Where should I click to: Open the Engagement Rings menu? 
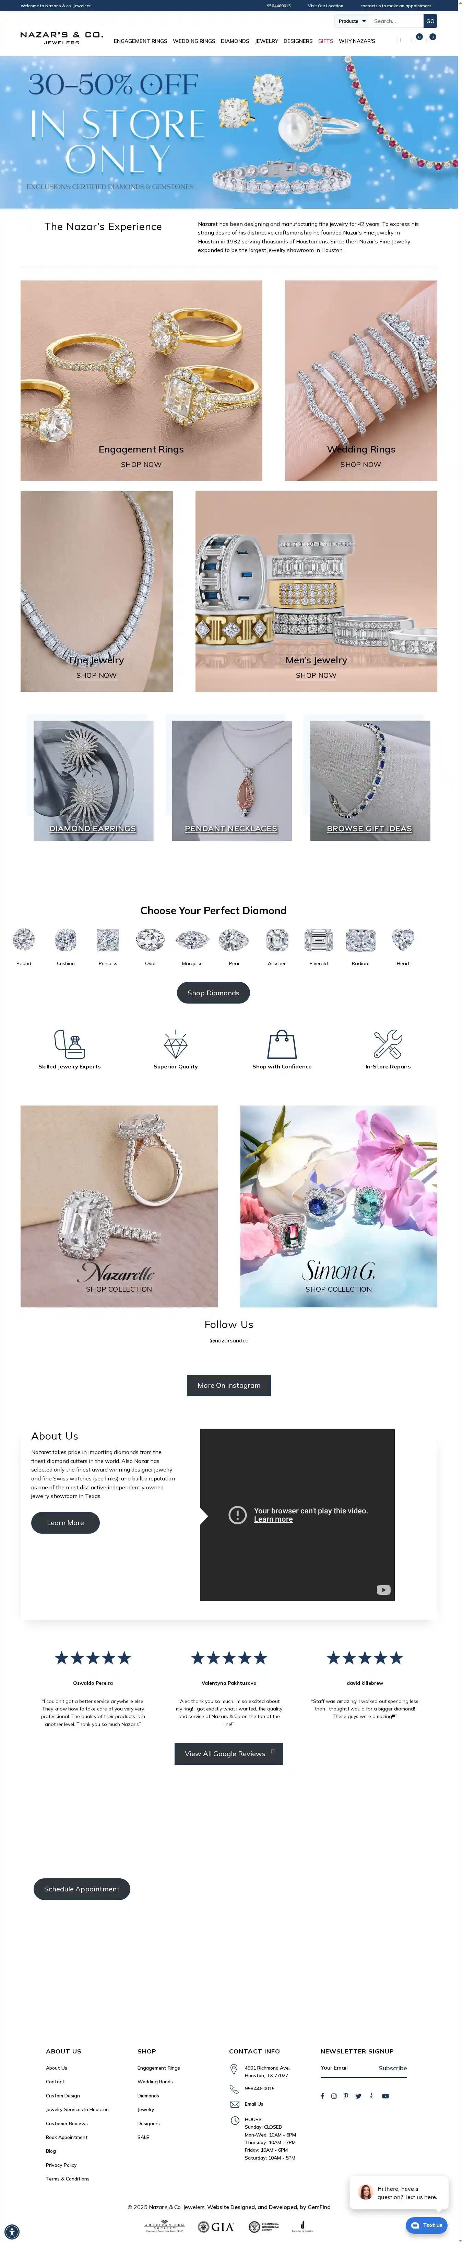point(140,41)
